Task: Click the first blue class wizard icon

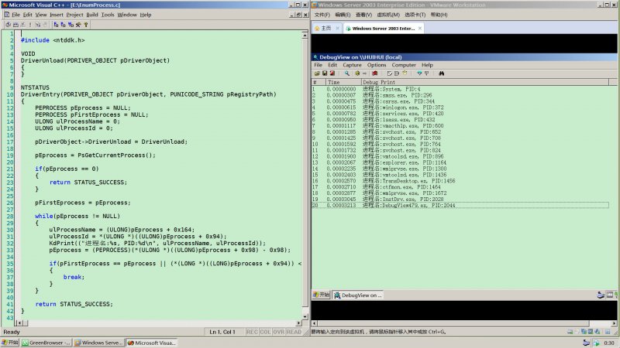Action: tap(56, 25)
